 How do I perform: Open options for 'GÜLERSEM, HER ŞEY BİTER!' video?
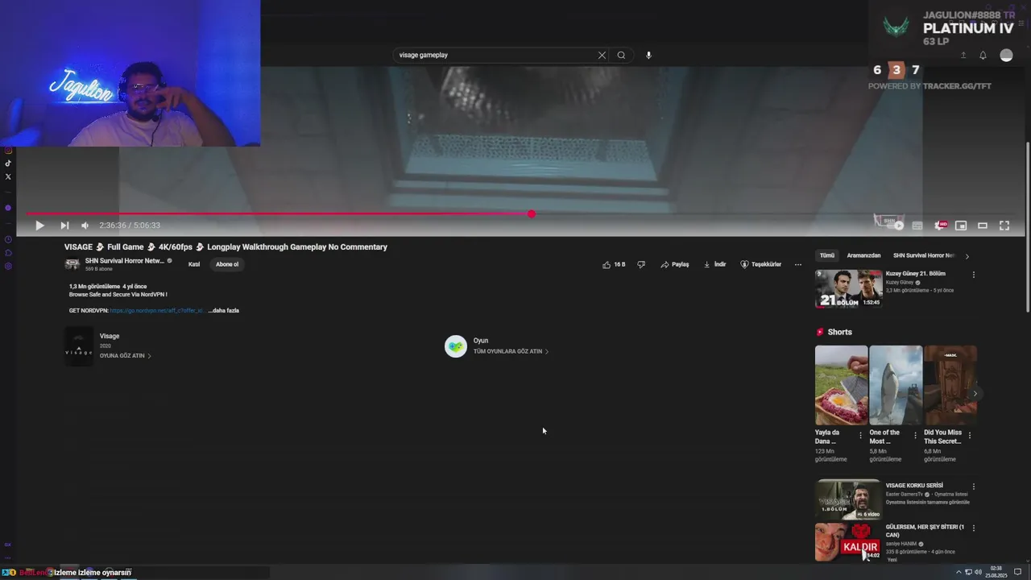973,528
